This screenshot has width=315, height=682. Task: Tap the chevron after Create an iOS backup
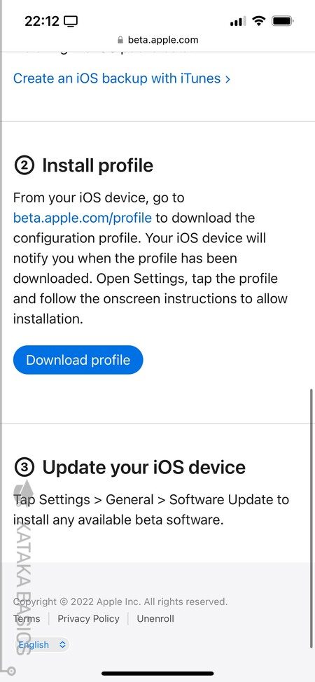(227, 79)
